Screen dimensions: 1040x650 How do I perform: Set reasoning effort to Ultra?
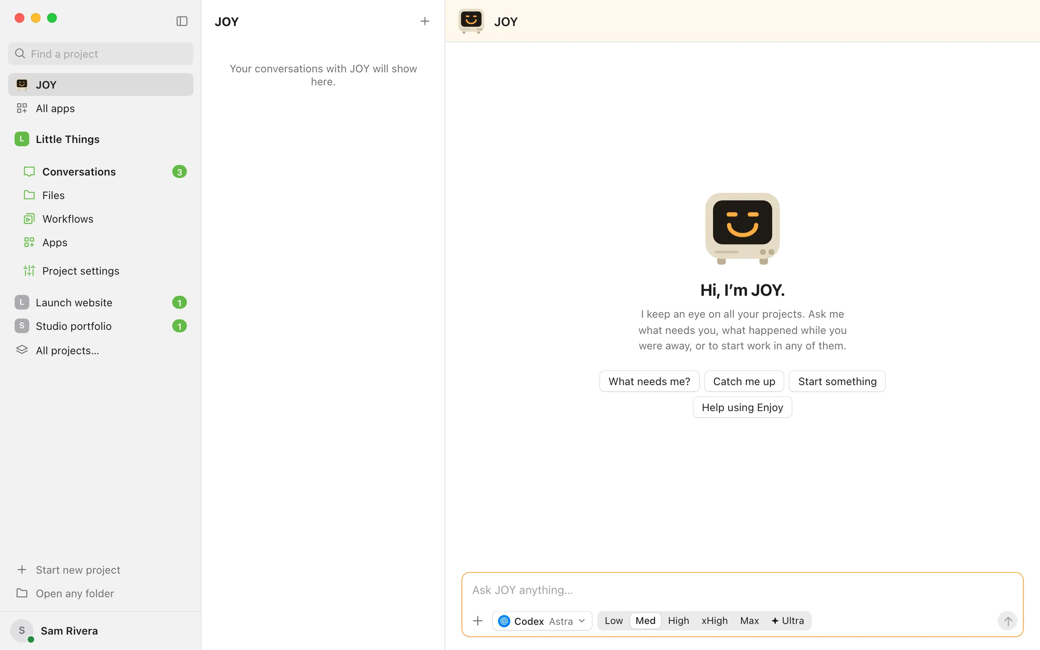787,621
